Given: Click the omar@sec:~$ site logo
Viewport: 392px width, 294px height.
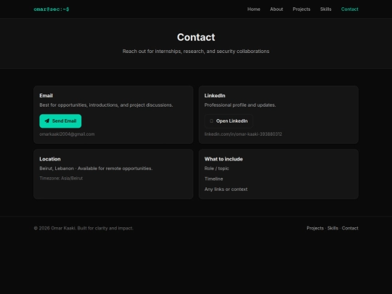Looking at the screenshot, I should (x=52, y=9).
